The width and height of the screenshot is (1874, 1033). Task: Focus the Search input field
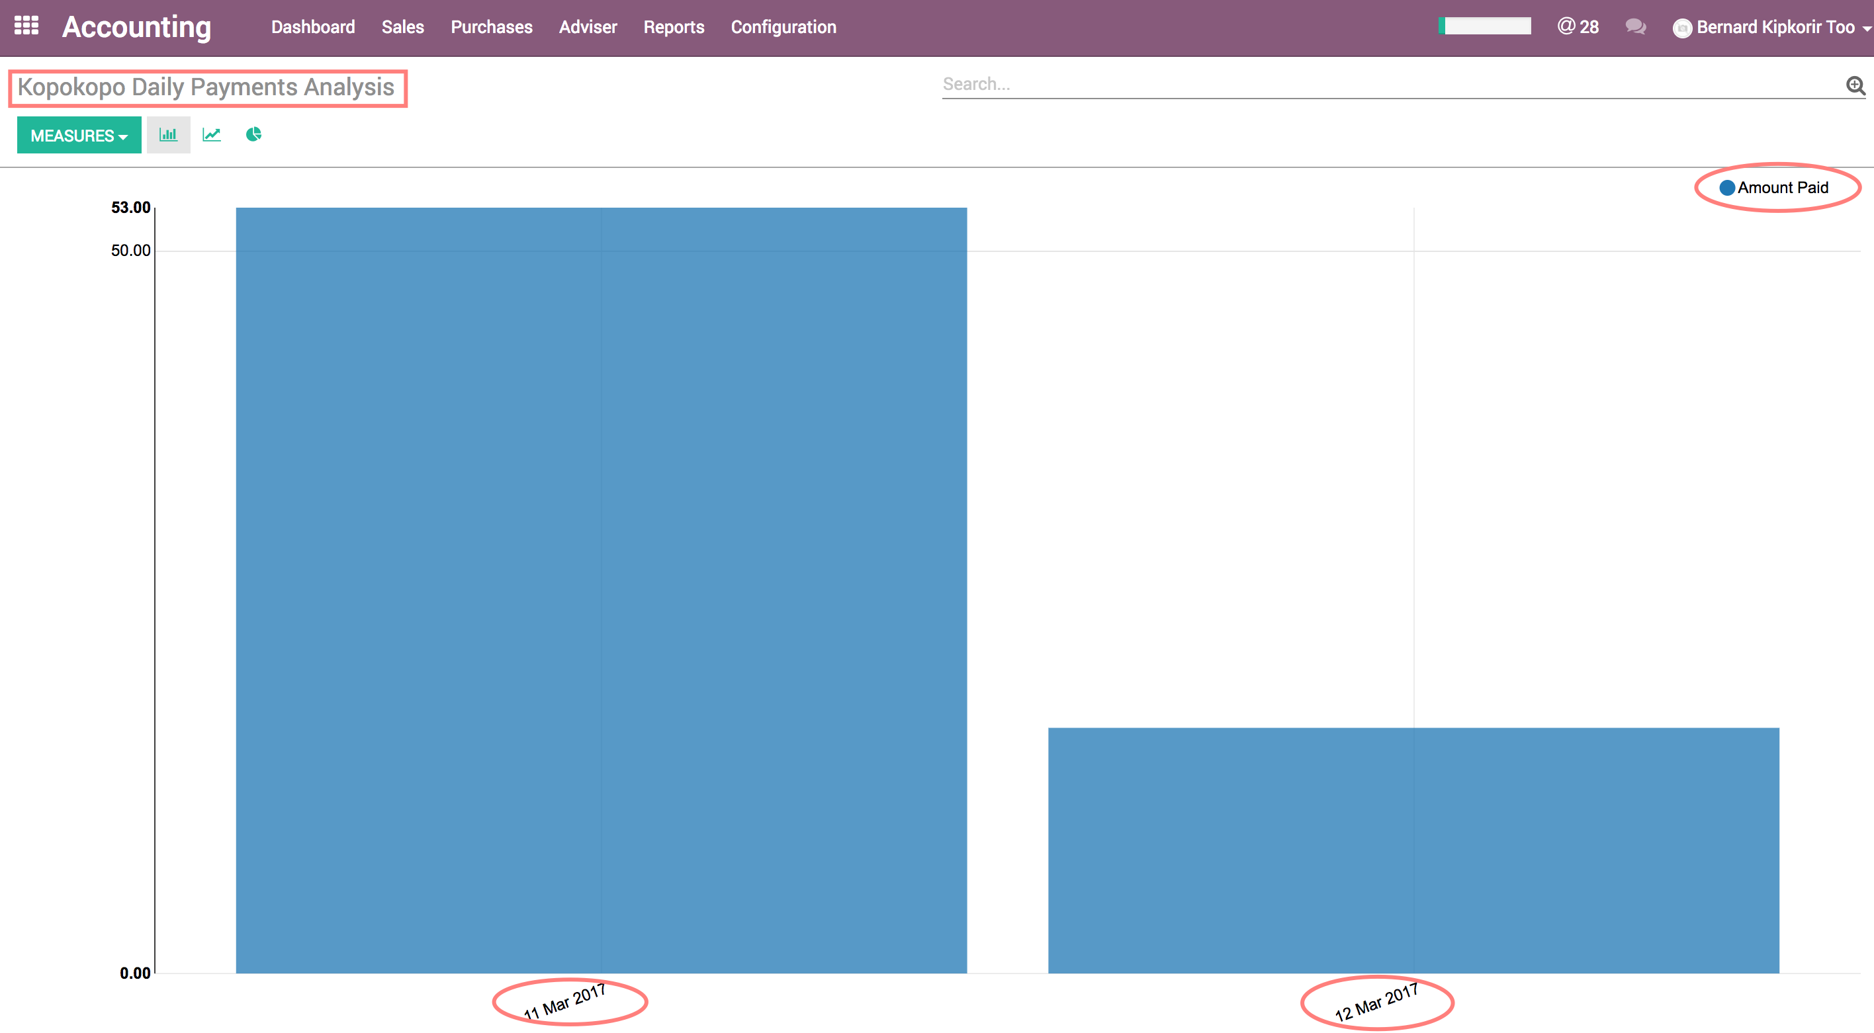click(1393, 85)
